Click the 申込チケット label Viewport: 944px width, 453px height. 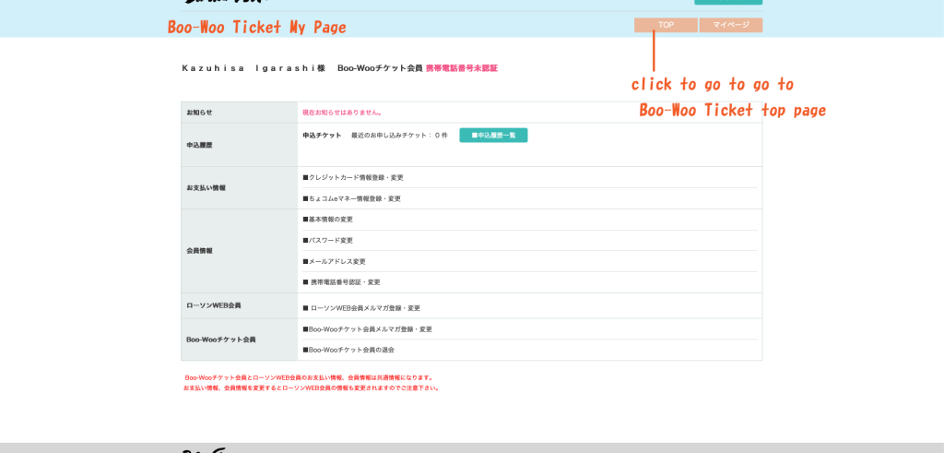tap(322, 136)
